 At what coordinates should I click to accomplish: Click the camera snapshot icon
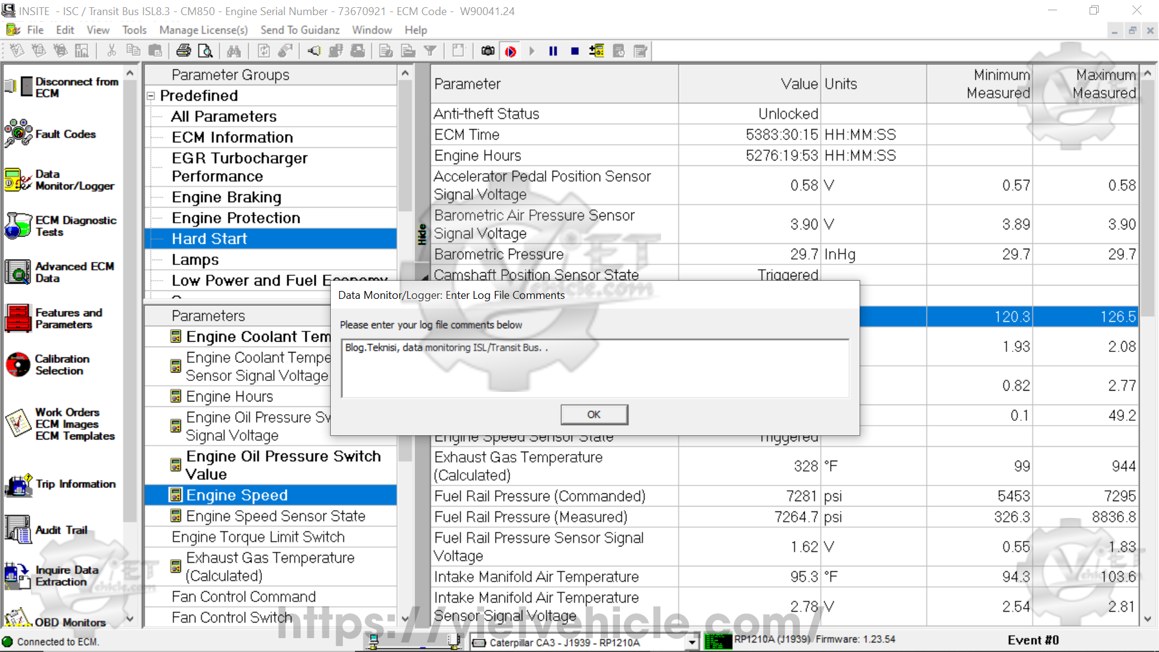[488, 51]
